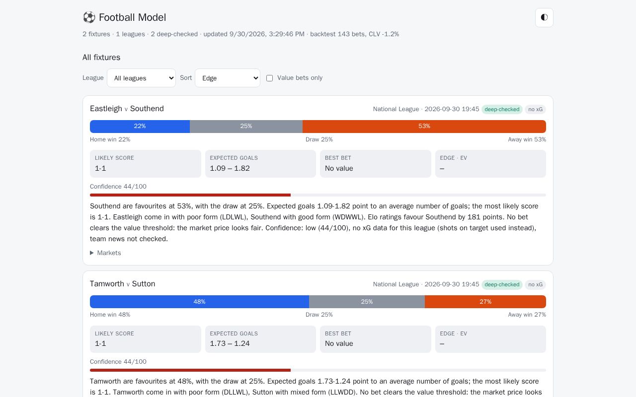Screen dimensions: 636x397
Task: Click Edge · EV box in Tamworth card
Action: point(490,339)
